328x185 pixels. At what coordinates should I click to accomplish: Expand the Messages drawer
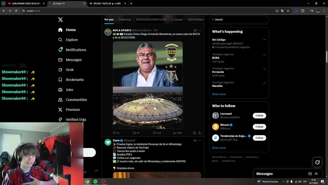(x=316, y=174)
